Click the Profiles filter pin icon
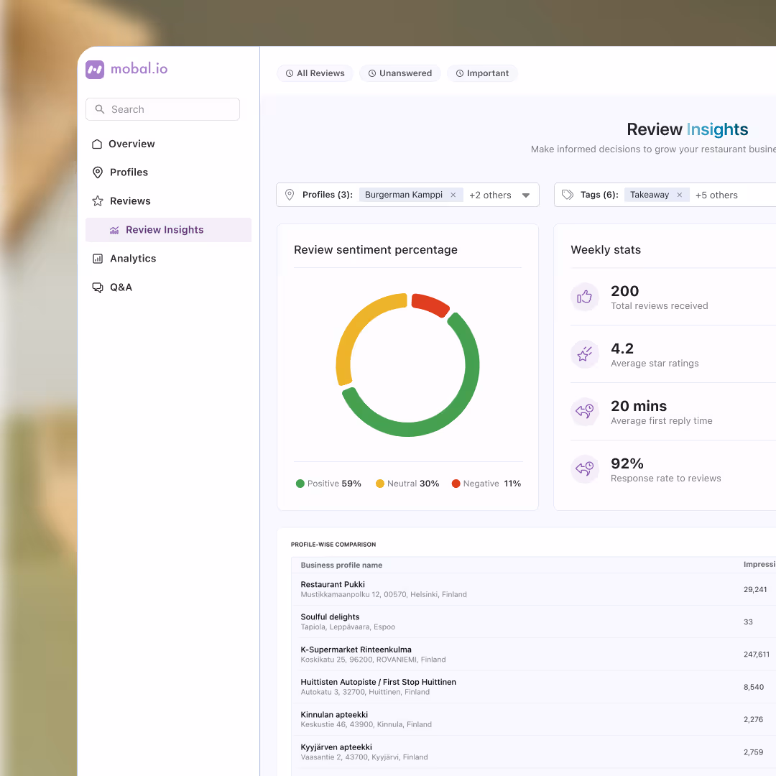 290,195
